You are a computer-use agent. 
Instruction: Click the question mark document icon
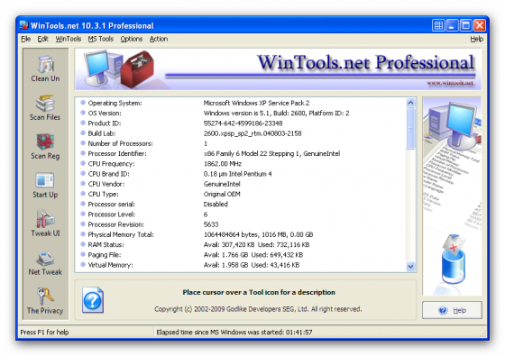93,300
